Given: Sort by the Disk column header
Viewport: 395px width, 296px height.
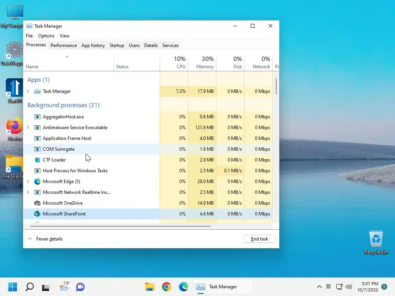Looking at the screenshot, I should [231, 62].
